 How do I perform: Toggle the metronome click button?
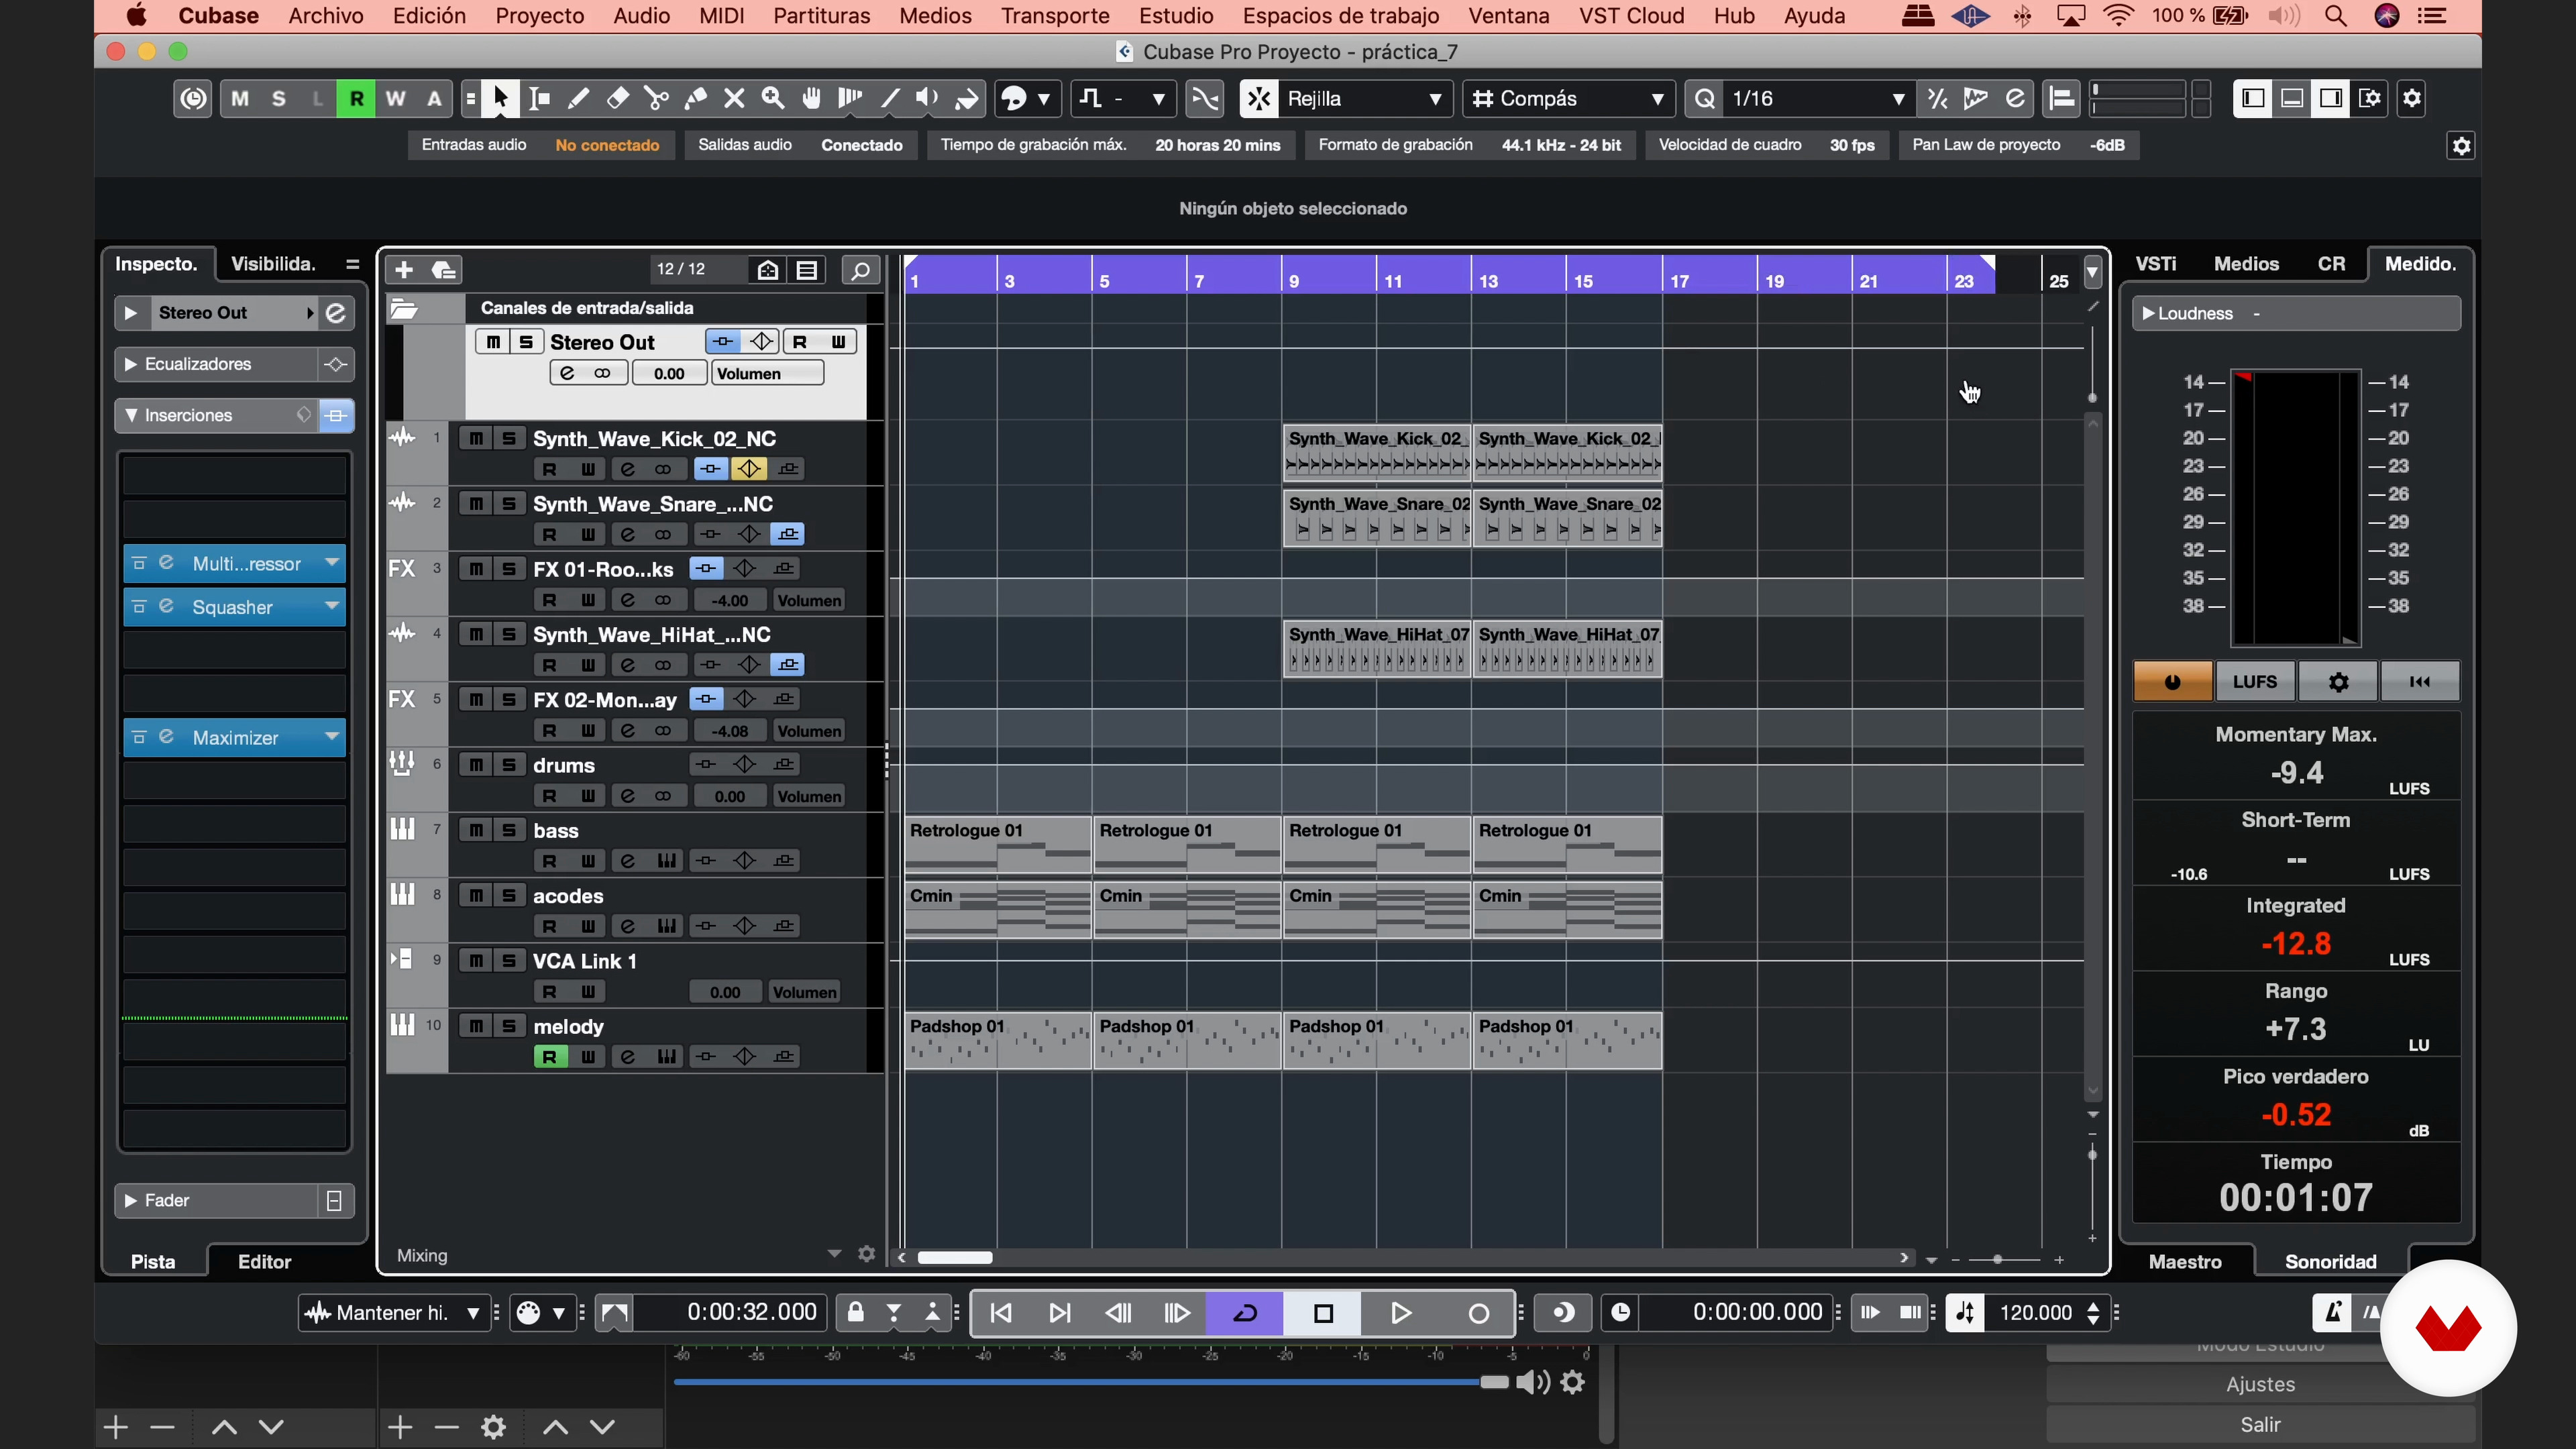(x=2332, y=1313)
